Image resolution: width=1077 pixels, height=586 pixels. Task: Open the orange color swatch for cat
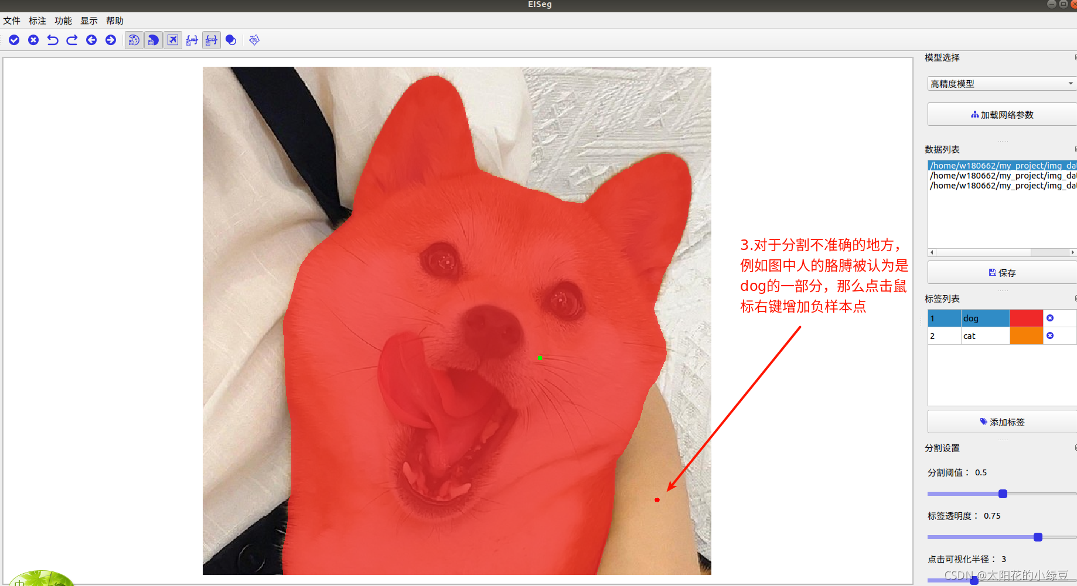click(1026, 336)
